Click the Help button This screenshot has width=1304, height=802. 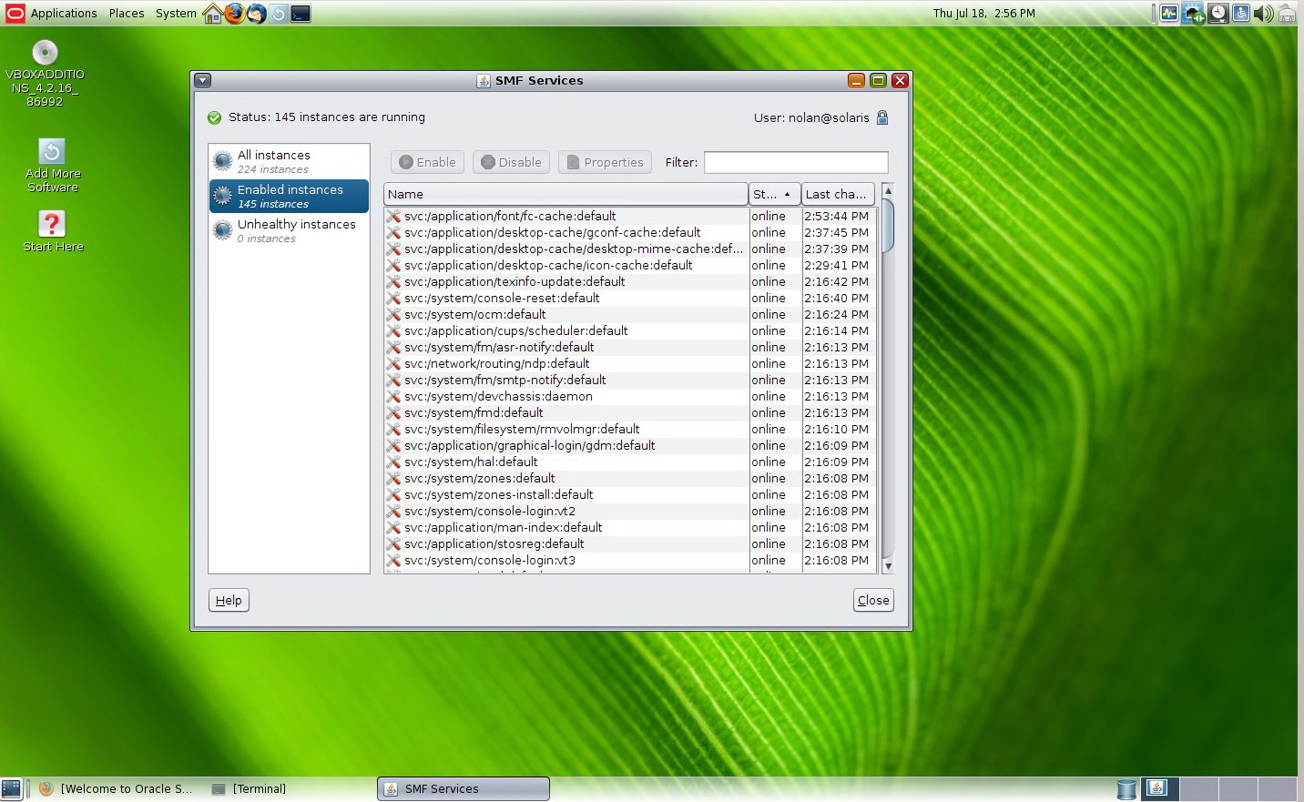coord(229,600)
